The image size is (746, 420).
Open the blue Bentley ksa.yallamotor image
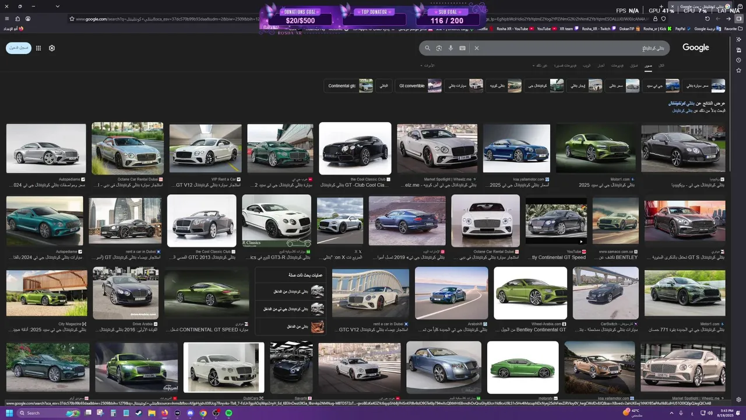coord(516,148)
